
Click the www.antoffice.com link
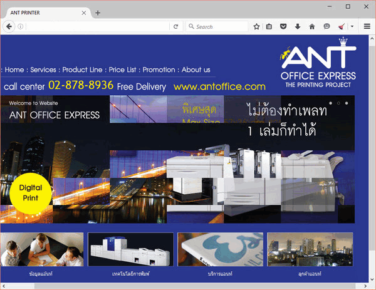click(219, 86)
